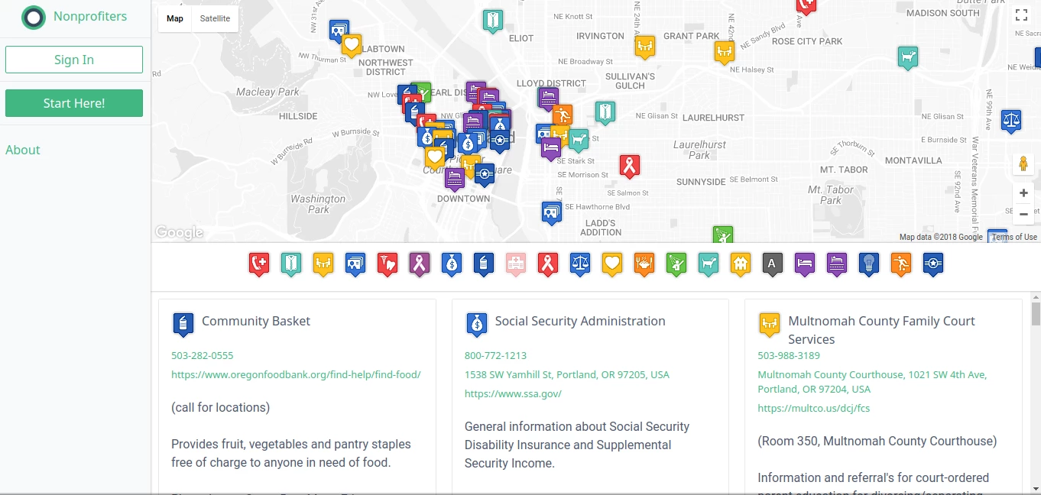1041x495 pixels.
Task: Filter by yellow meeting table icon
Action: coord(323,264)
